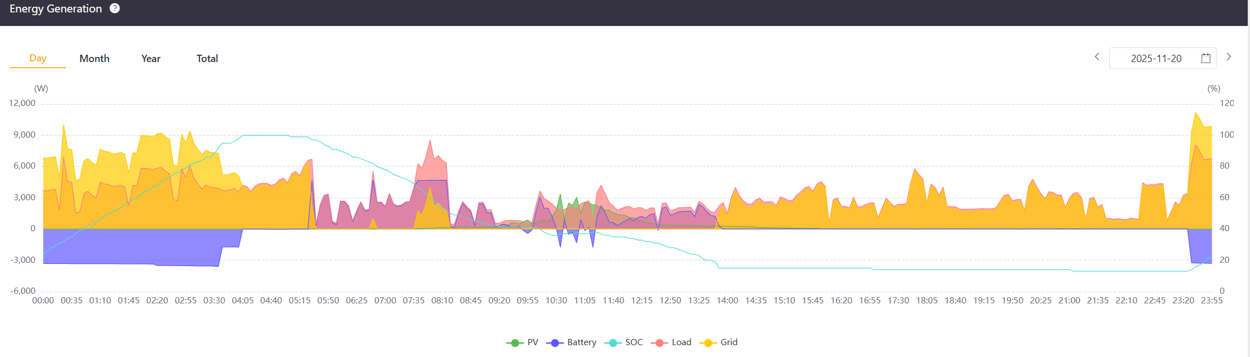
Task: Click the red Load legend marker
Action: pyautogui.click(x=659, y=343)
